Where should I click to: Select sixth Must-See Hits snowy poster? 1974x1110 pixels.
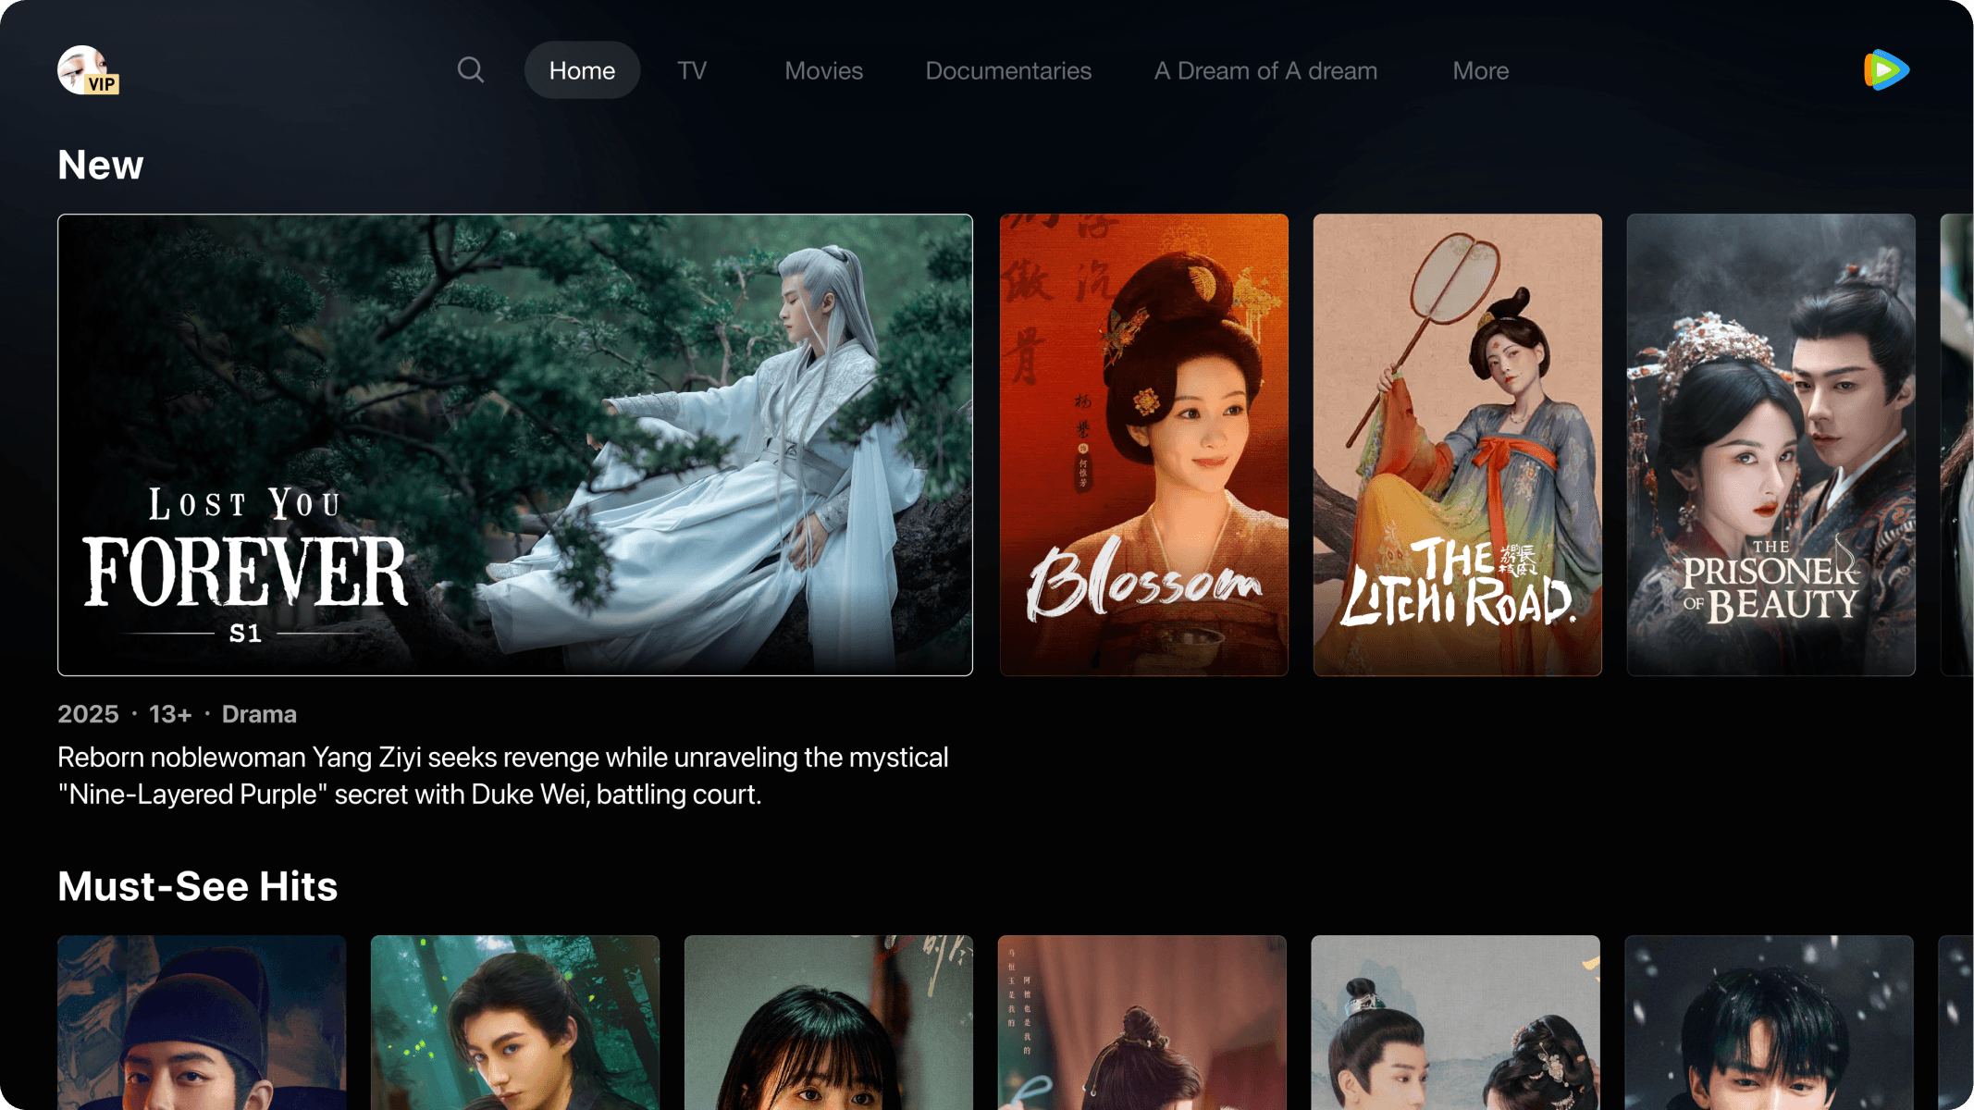[x=1769, y=1022]
